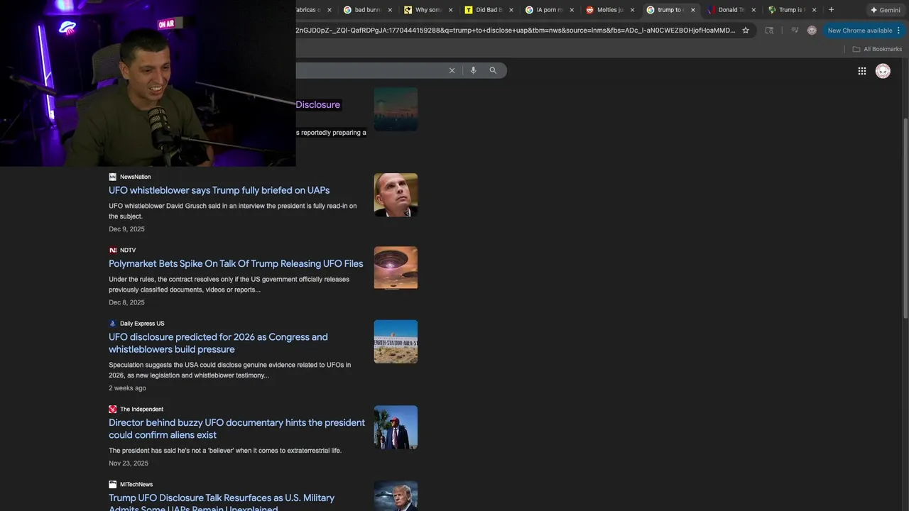Click the Google Lens icon in toolbar
The width and height of the screenshot is (909, 511).
tap(769, 31)
